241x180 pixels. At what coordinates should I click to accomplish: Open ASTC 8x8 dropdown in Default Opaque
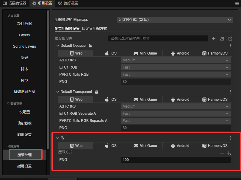coord(176,60)
